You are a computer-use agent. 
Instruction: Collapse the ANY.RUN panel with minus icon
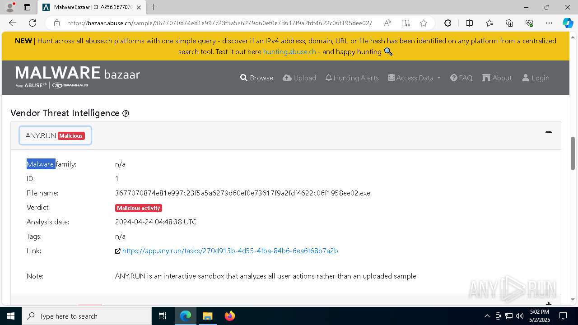[549, 132]
